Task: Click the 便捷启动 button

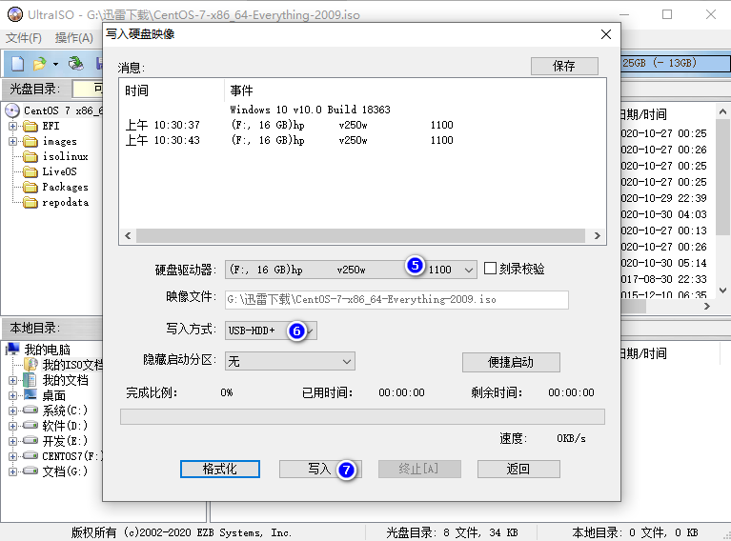Action: pyautogui.click(x=511, y=363)
